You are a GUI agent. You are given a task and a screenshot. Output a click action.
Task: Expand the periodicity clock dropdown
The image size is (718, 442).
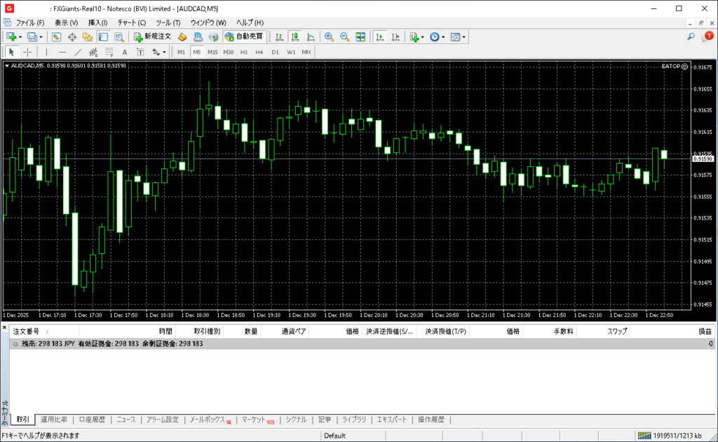click(x=443, y=36)
